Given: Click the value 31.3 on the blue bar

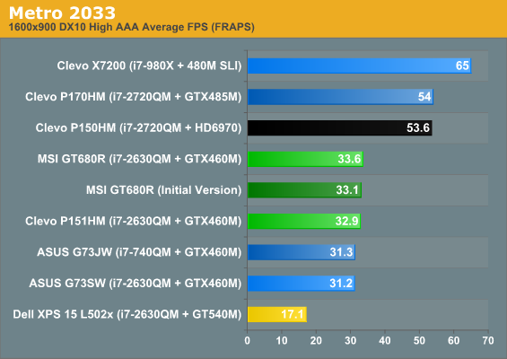Looking at the screenshot, I should tap(341, 252).
